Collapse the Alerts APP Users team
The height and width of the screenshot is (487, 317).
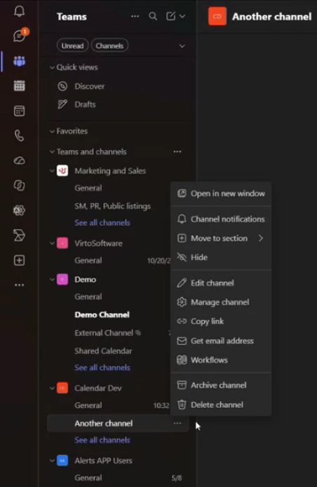click(52, 460)
